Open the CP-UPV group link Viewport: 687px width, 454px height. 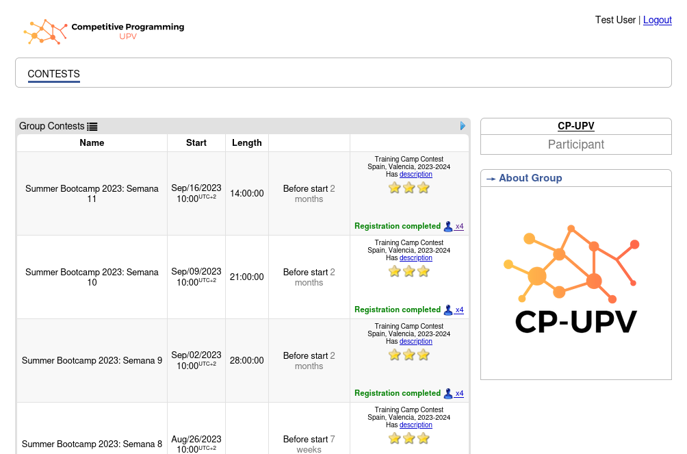pos(575,126)
